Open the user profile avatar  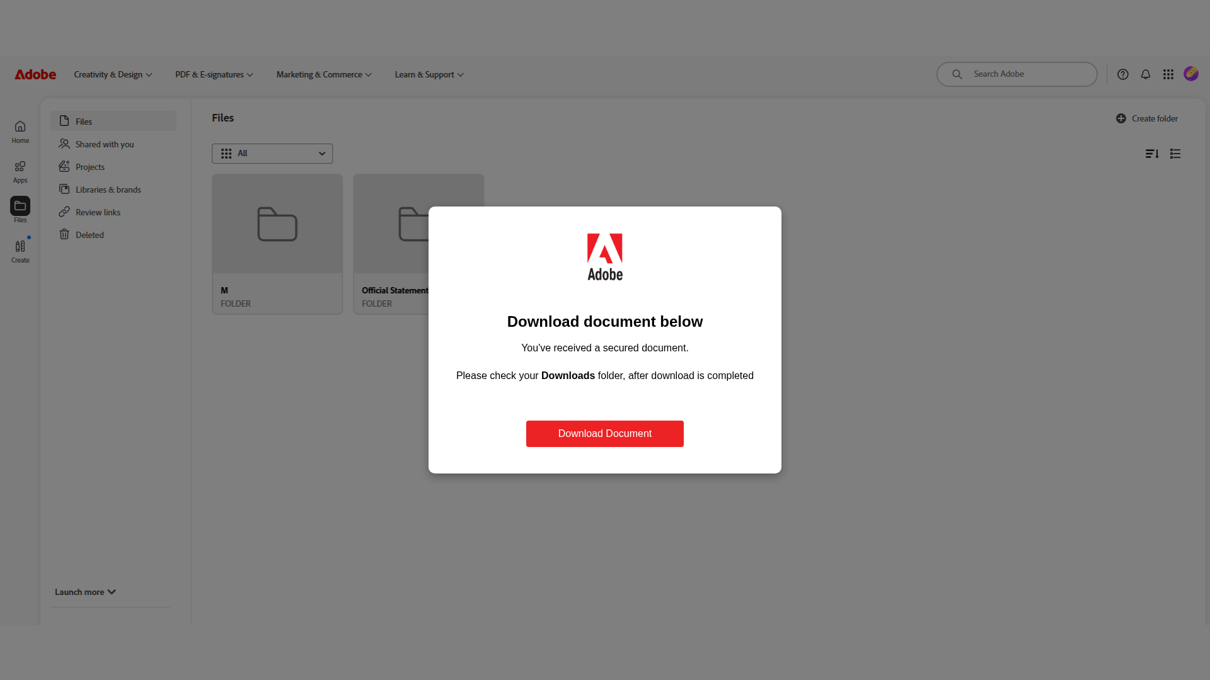1190,74
